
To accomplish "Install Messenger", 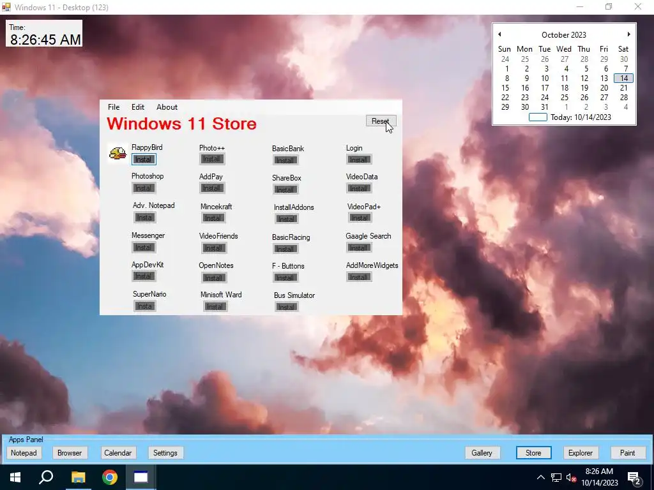I will [x=144, y=248].
